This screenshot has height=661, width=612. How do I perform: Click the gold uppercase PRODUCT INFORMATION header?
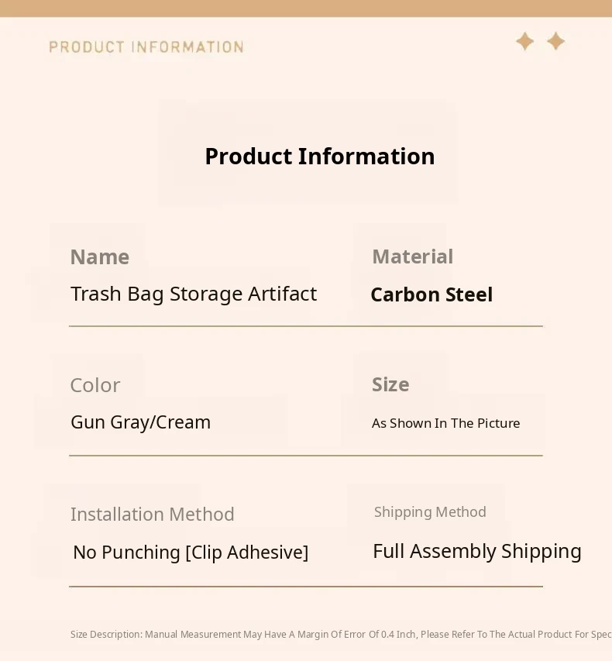click(146, 47)
